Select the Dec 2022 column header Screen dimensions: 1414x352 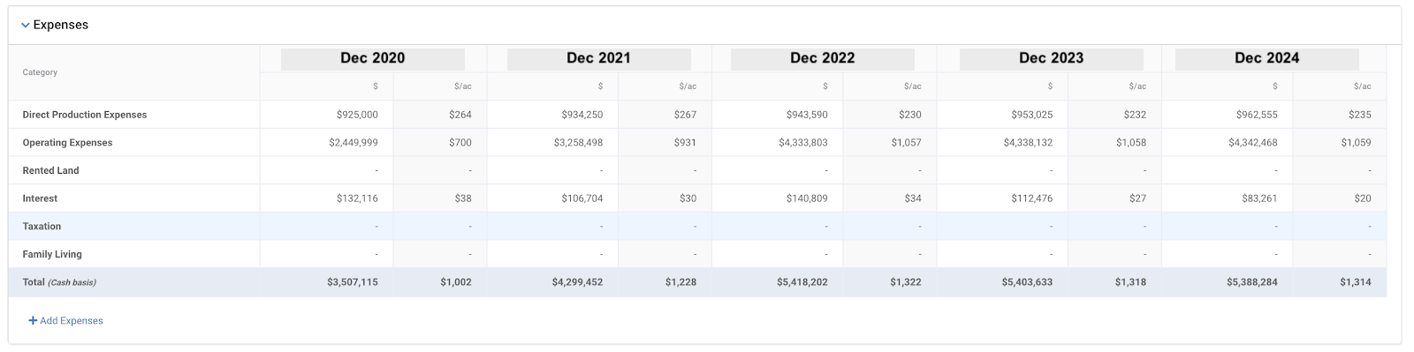[x=823, y=58]
